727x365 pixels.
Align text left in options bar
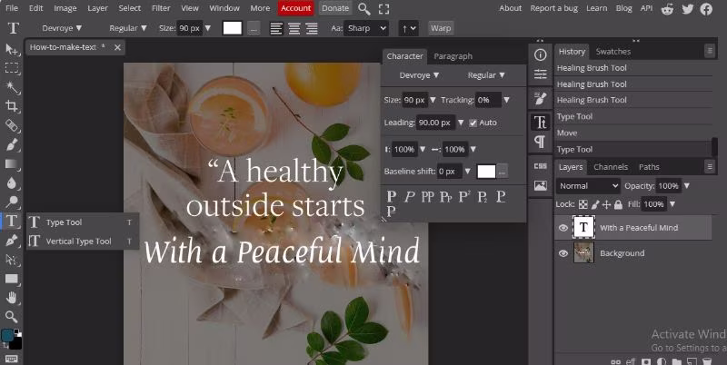pos(276,28)
